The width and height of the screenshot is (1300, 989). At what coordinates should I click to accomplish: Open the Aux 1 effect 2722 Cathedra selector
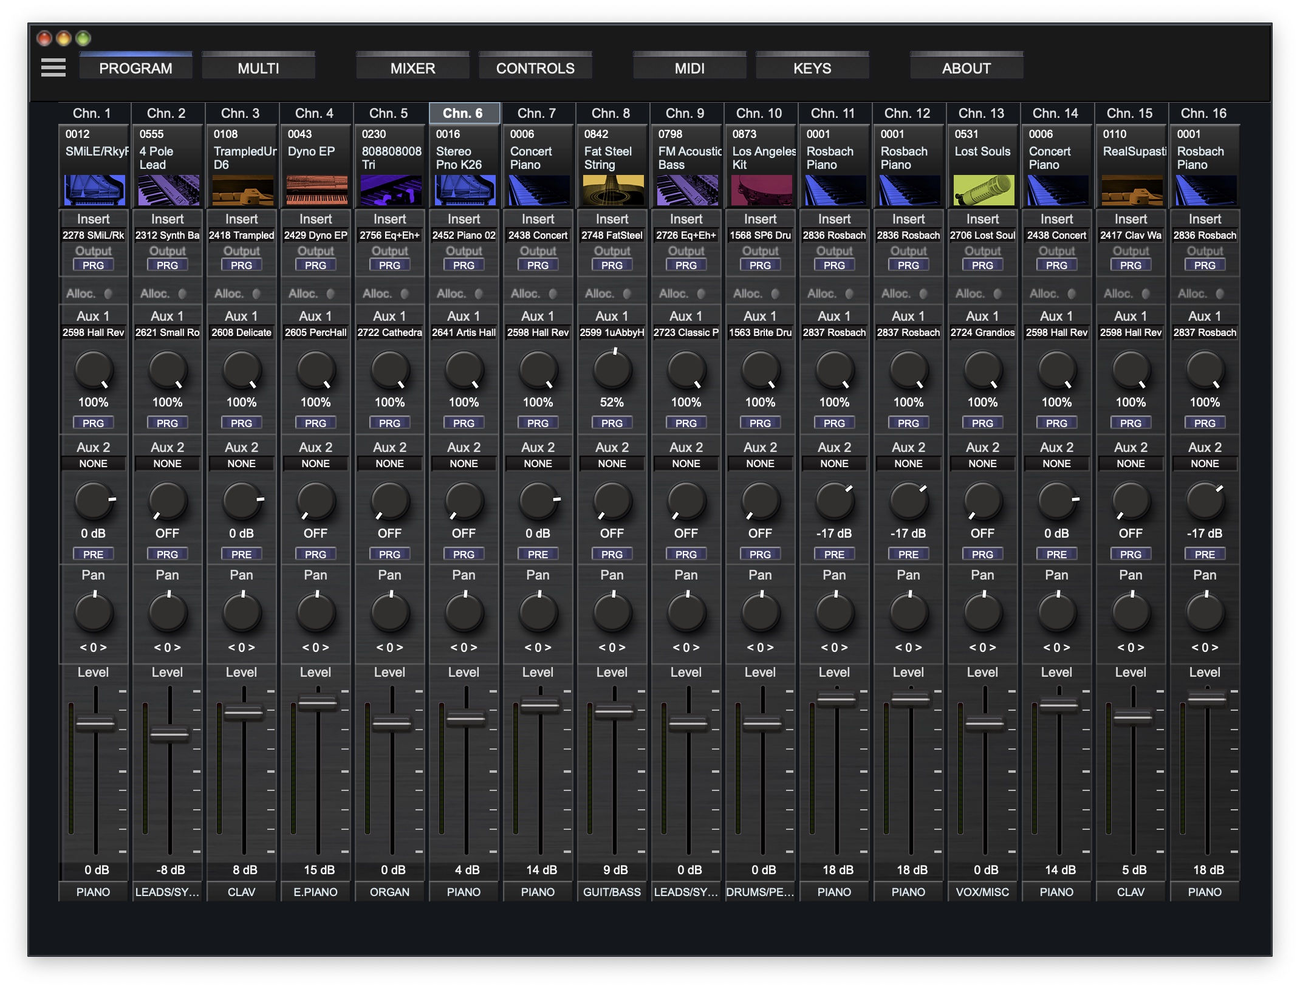pos(389,332)
